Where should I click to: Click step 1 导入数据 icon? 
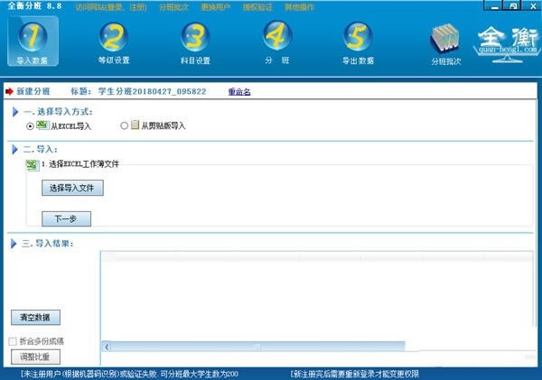click(32, 36)
